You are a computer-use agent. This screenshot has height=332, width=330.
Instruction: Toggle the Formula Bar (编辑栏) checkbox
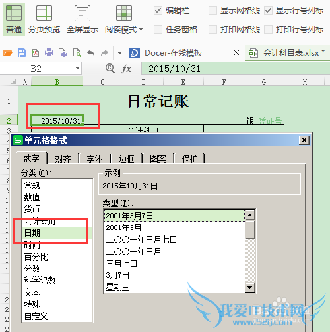tap(158, 11)
